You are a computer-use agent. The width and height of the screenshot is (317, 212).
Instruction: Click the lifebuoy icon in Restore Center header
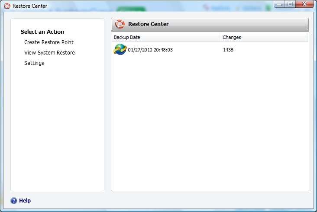point(120,24)
